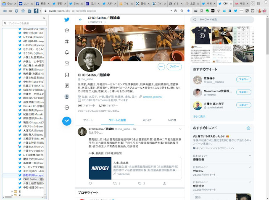Open address bar dropdown arrow
The image size is (269, 200).
point(171,11)
